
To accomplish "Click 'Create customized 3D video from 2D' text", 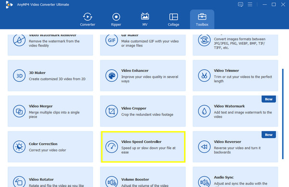I will [57, 79].
